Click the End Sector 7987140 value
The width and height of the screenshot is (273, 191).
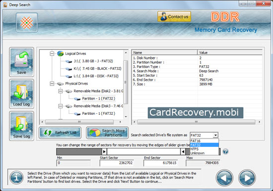(x=206, y=80)
